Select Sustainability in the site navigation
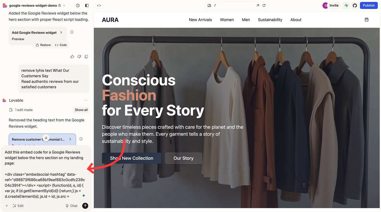The height and width of the screenshot is (212, 381). click(270, 20)
